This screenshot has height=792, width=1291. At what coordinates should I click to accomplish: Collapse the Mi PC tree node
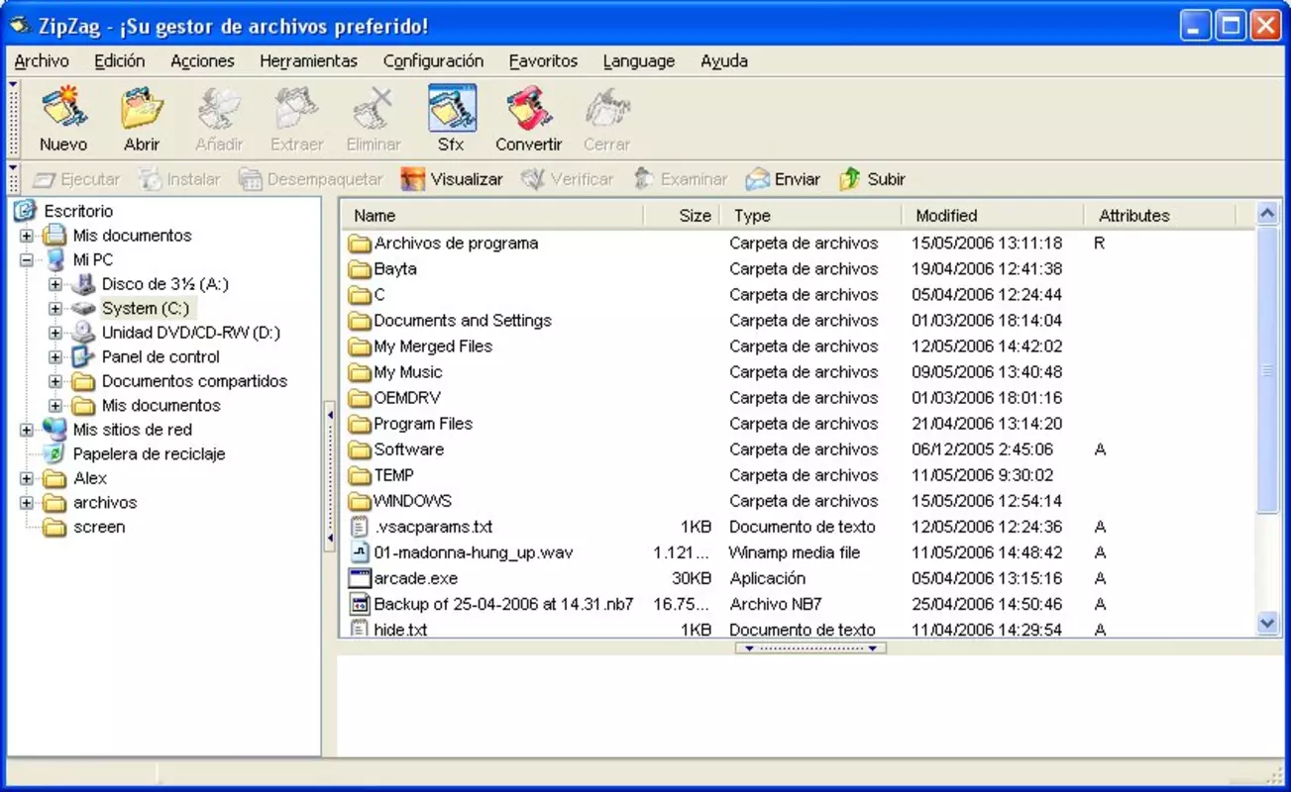point(26,260)
